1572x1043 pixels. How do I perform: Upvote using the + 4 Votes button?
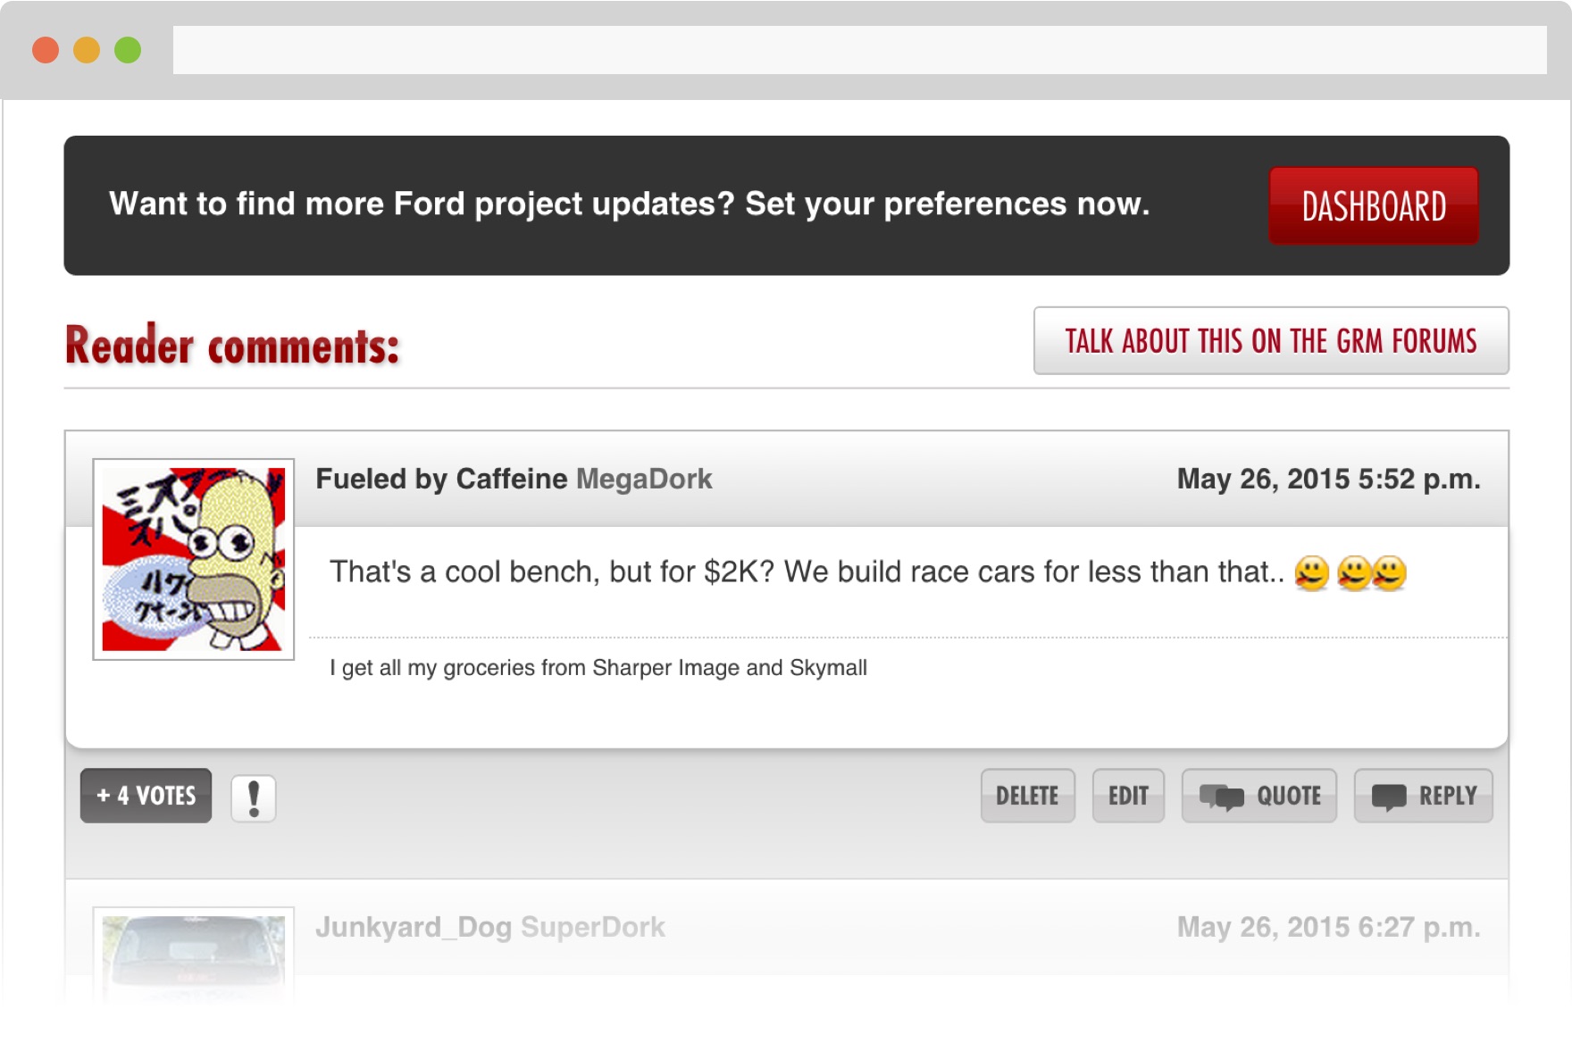146,796
